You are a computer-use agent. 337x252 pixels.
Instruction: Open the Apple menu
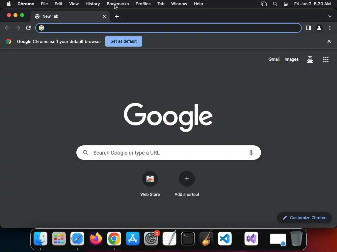[9, 4]
